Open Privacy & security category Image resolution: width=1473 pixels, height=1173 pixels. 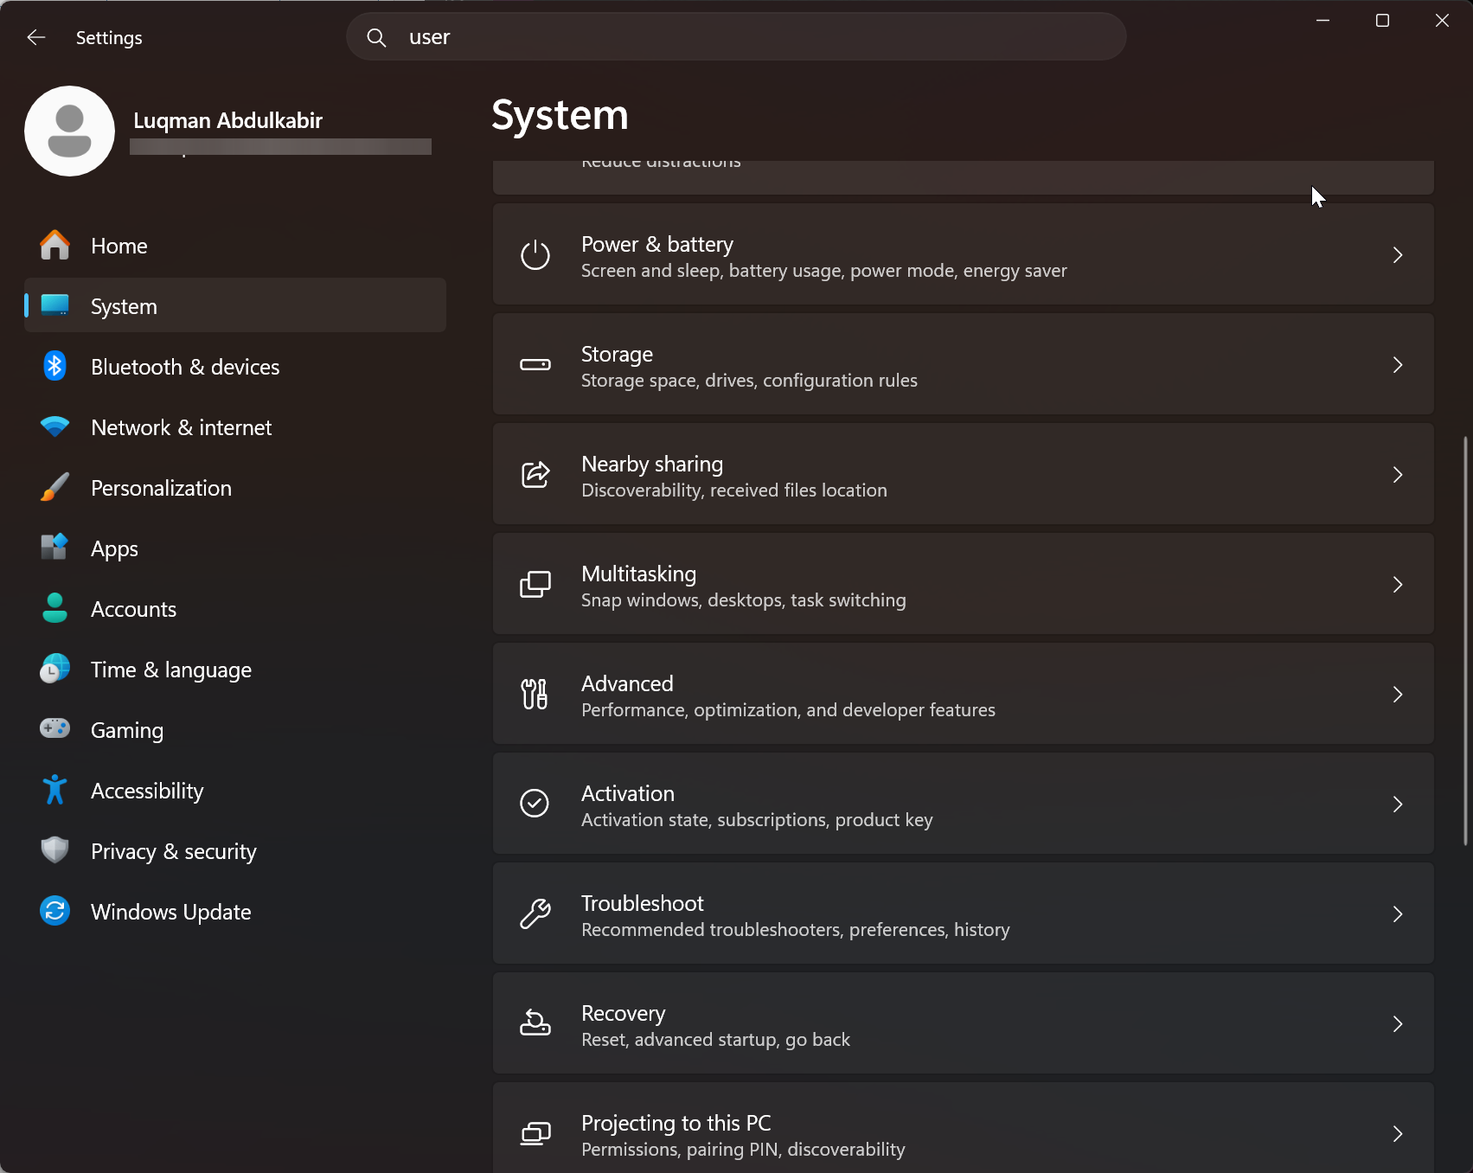235,851
